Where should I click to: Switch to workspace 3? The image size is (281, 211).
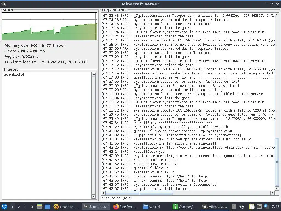tap(26, 207)
